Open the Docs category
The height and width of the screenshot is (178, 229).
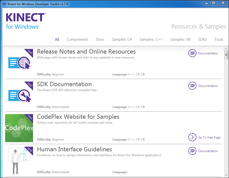(100, 39)
